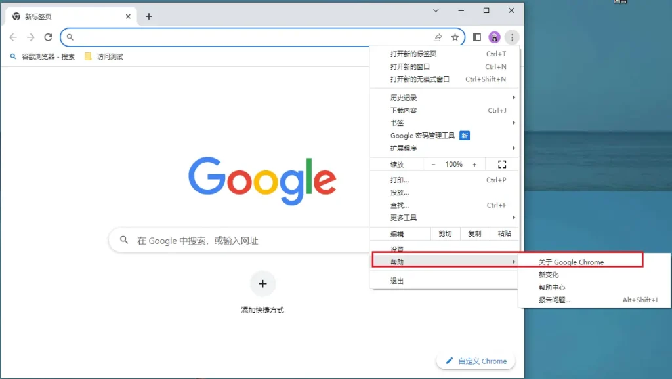This screenshot has height=379, width=672.
Task: Select 新变化 in help submenu
Action: 594,275
